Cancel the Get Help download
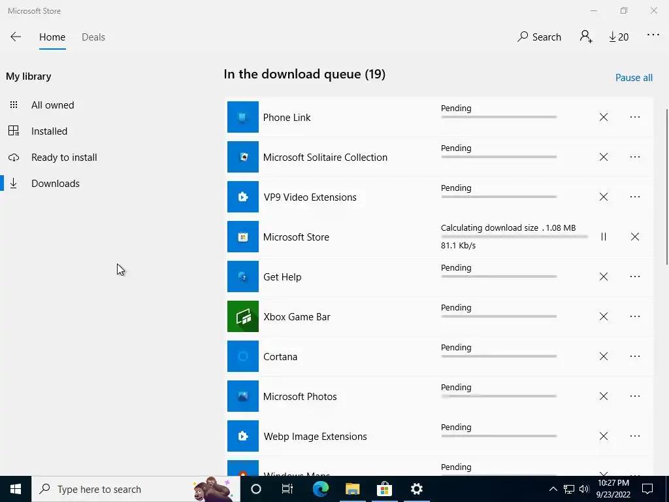The width and height of the screenshot is (669, 502). tap(603, 276)
